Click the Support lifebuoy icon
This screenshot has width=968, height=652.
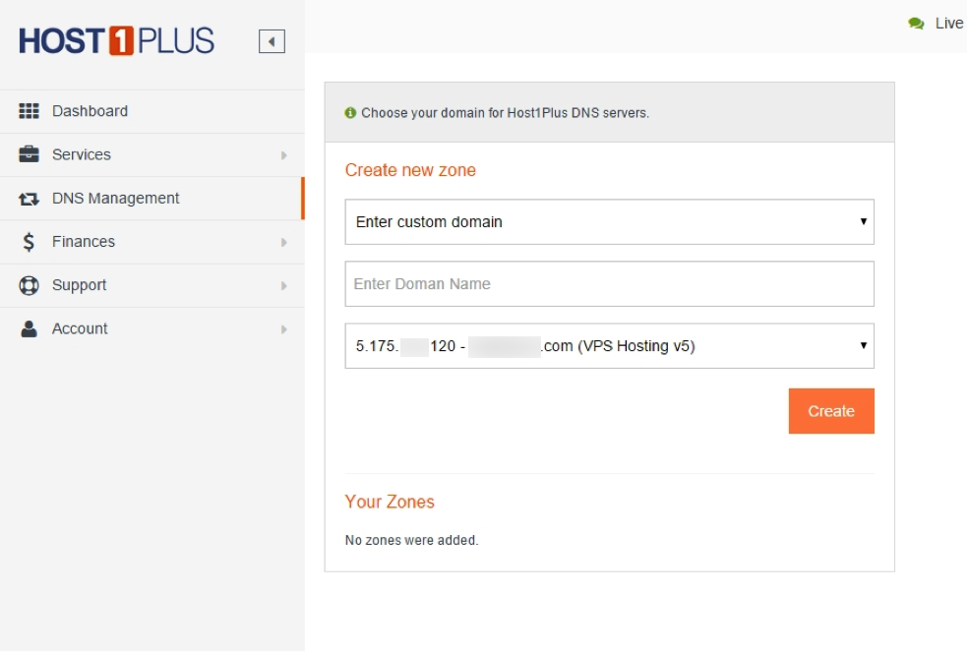click(29, 285)
